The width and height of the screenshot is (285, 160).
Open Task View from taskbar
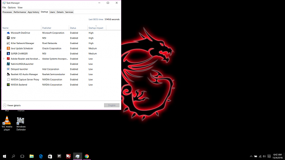pos(22,156)
